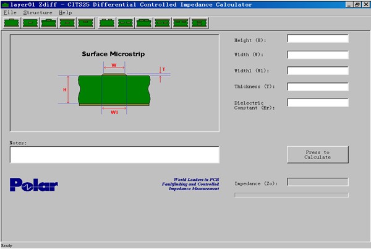Click inside the Notes text box

pyautogui.click(x=114, y=155)
